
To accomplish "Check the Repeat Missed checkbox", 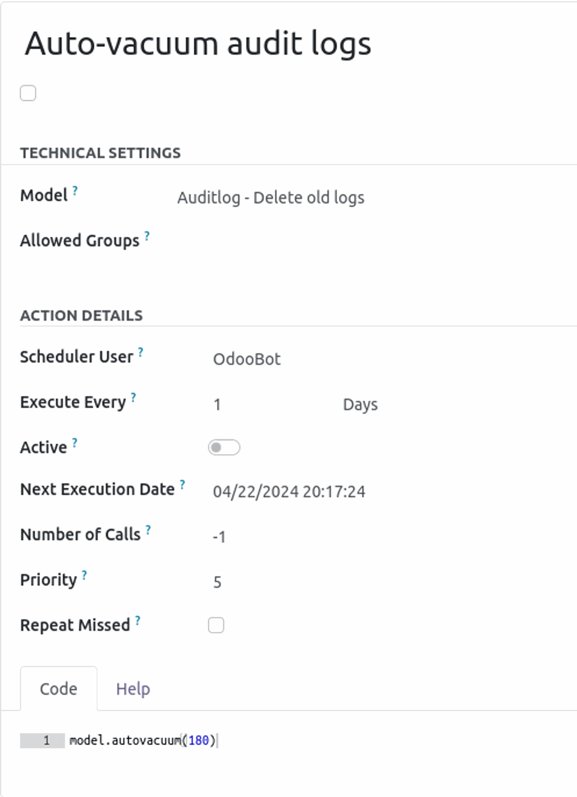I will 216,625.
